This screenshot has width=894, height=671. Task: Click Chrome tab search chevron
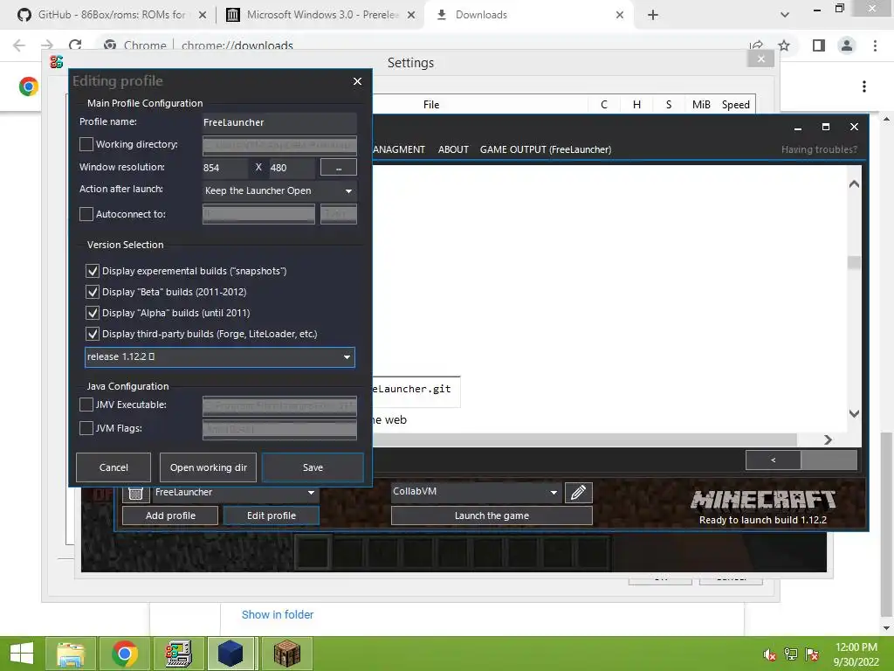[x=785, y=15]
